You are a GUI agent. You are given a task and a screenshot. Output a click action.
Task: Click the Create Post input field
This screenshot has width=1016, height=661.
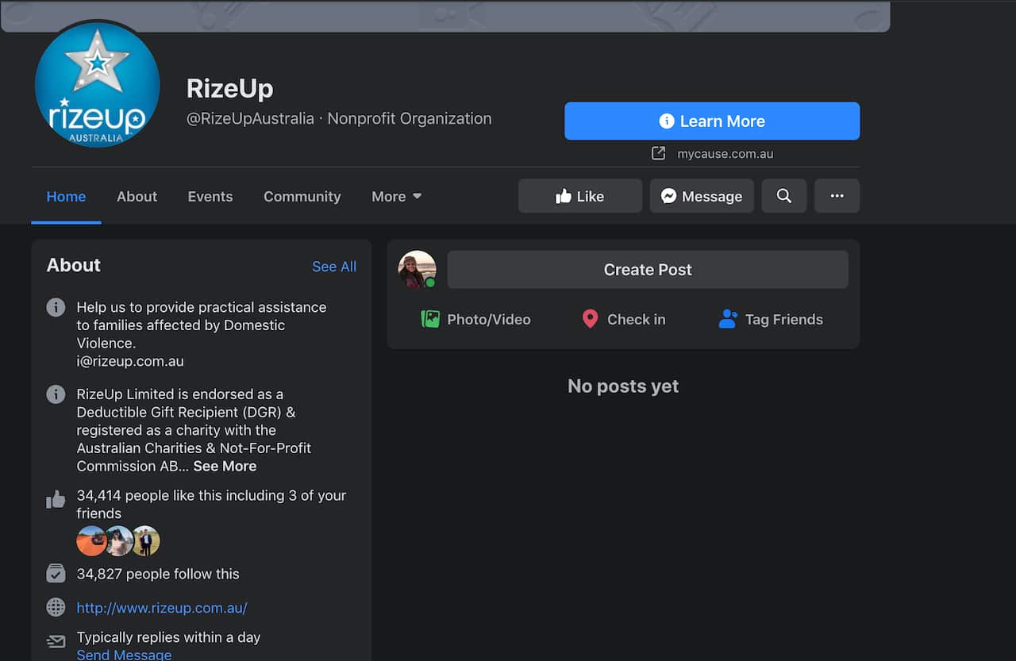pos(648,269)
